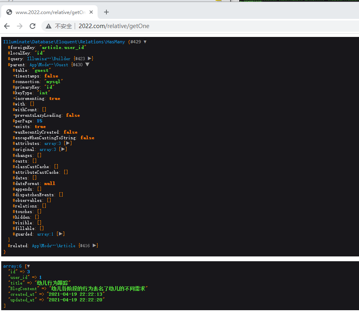Click the "user_id" => 1 value
Screen dimensions: 359x313
pos(40,277)
